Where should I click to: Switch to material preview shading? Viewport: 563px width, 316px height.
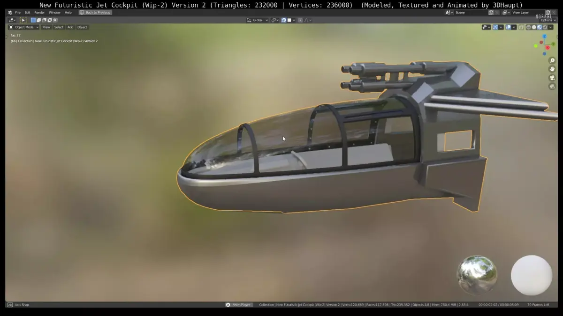(540, 27)
